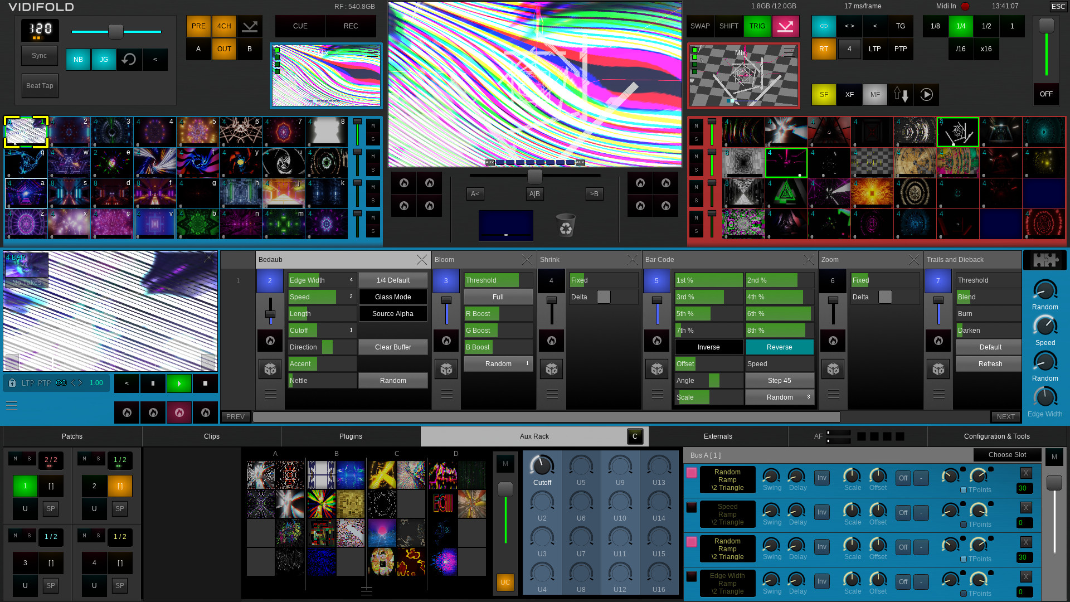
Task: Toggle the RT button
Action: click(824, 49)
